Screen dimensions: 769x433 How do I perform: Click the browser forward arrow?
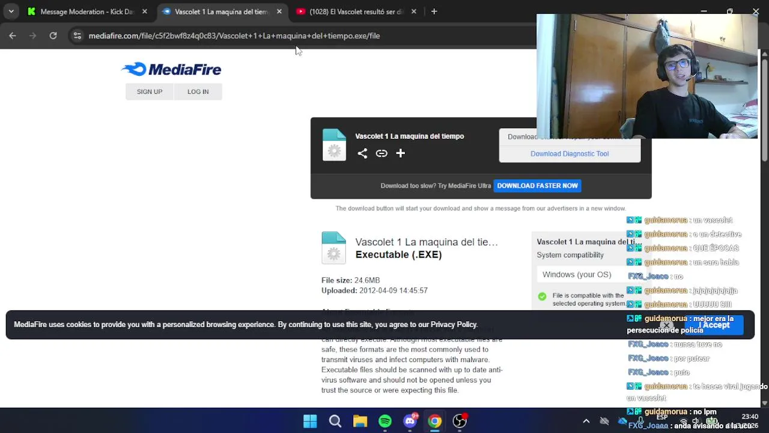point(32,35)
